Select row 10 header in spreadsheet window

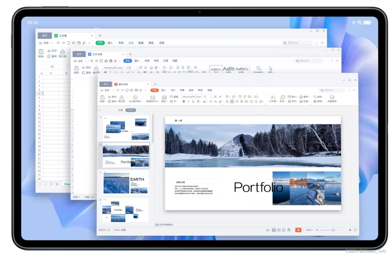click(39, 114)
